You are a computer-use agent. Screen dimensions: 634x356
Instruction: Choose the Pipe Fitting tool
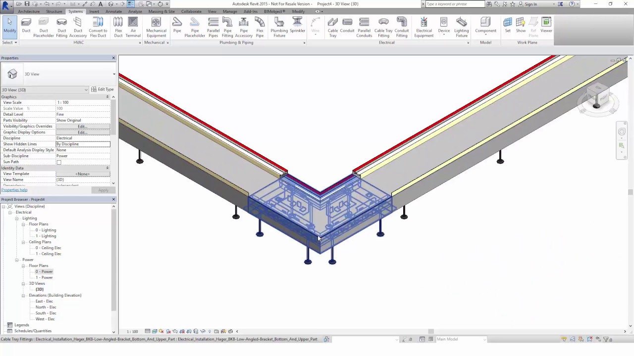pyautogui.click(x=227, y=27)
